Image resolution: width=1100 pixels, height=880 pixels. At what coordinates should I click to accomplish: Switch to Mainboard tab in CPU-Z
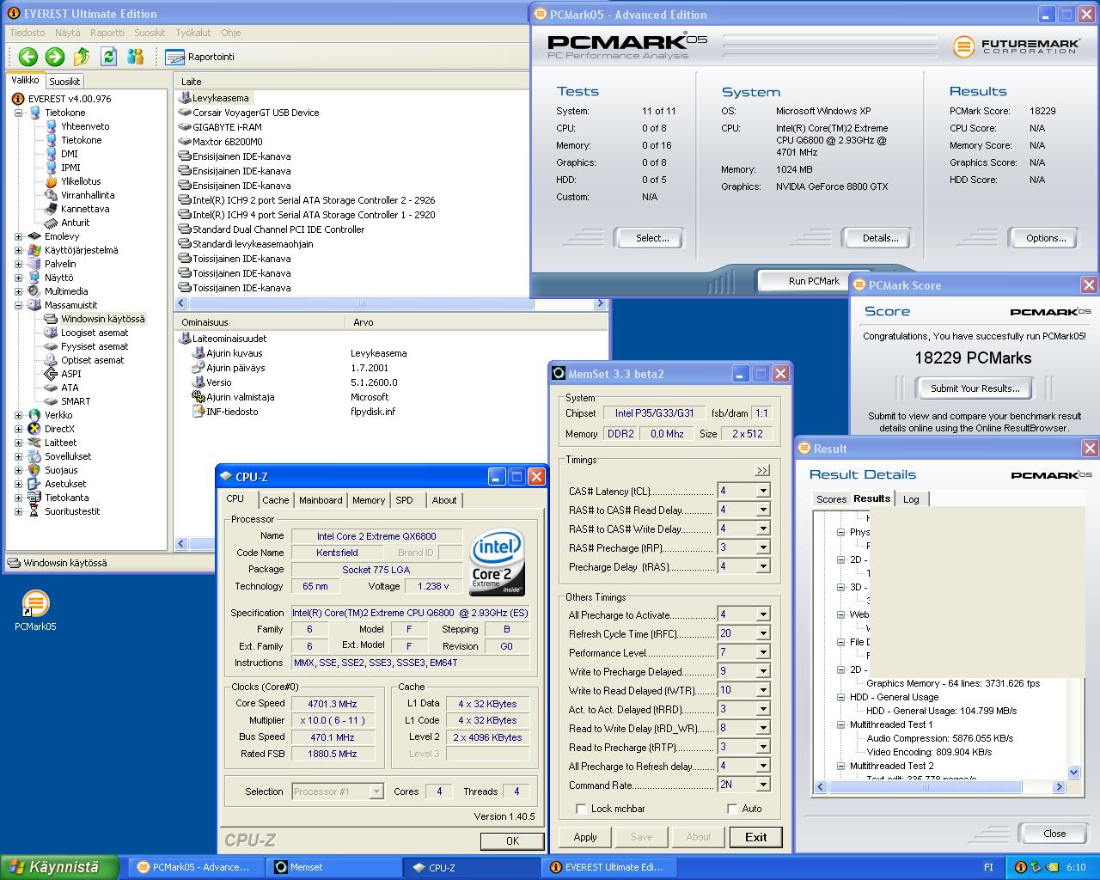coord(321,500)
